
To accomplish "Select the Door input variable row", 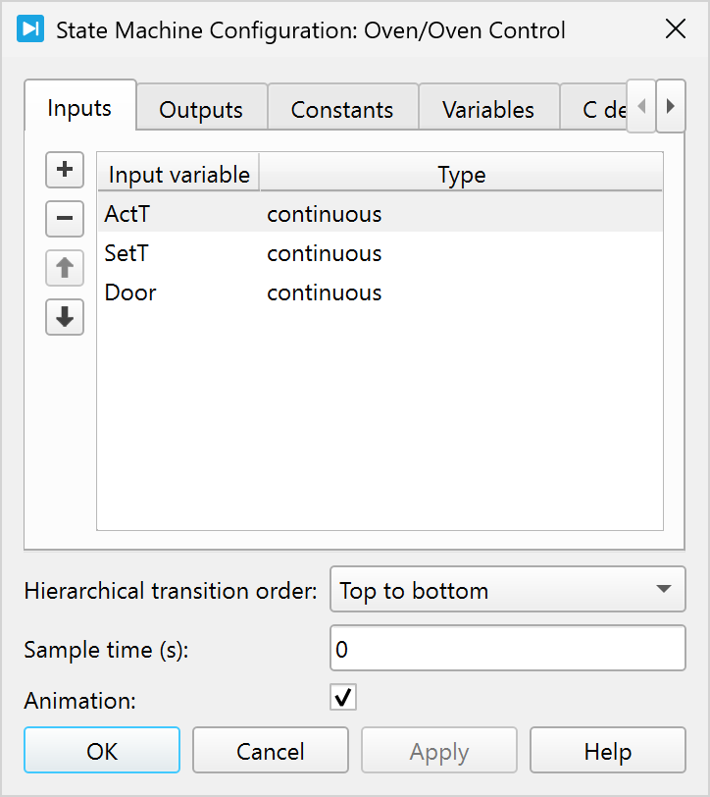I will 130,292.
